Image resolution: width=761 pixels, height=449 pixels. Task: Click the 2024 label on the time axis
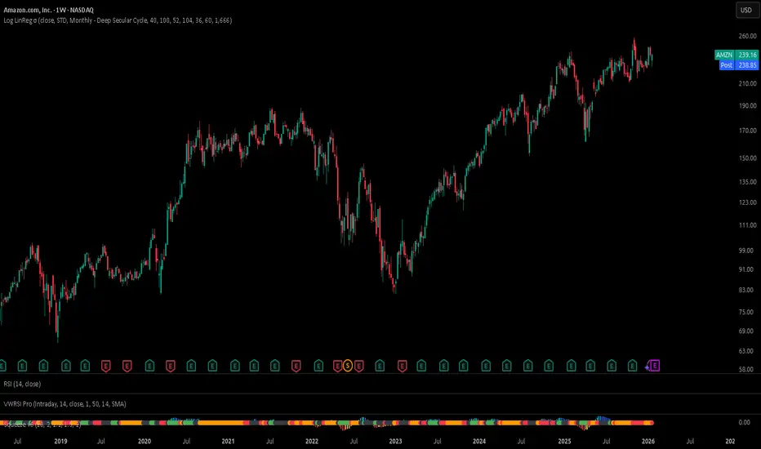coord(479,441)
